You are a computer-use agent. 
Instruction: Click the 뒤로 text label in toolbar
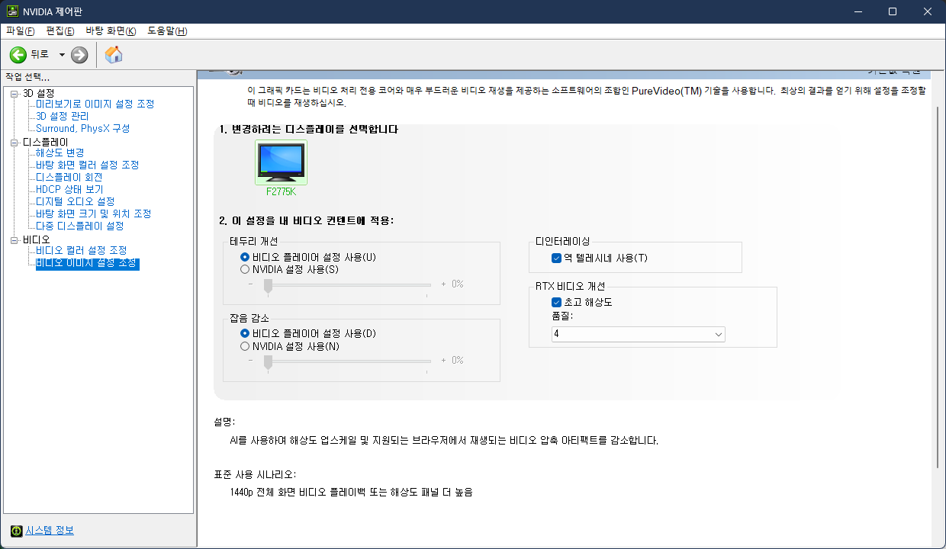tap(40, 54)
